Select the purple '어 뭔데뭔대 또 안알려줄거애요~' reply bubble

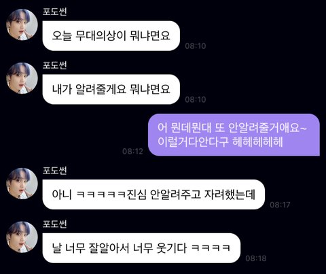[234, 135]
